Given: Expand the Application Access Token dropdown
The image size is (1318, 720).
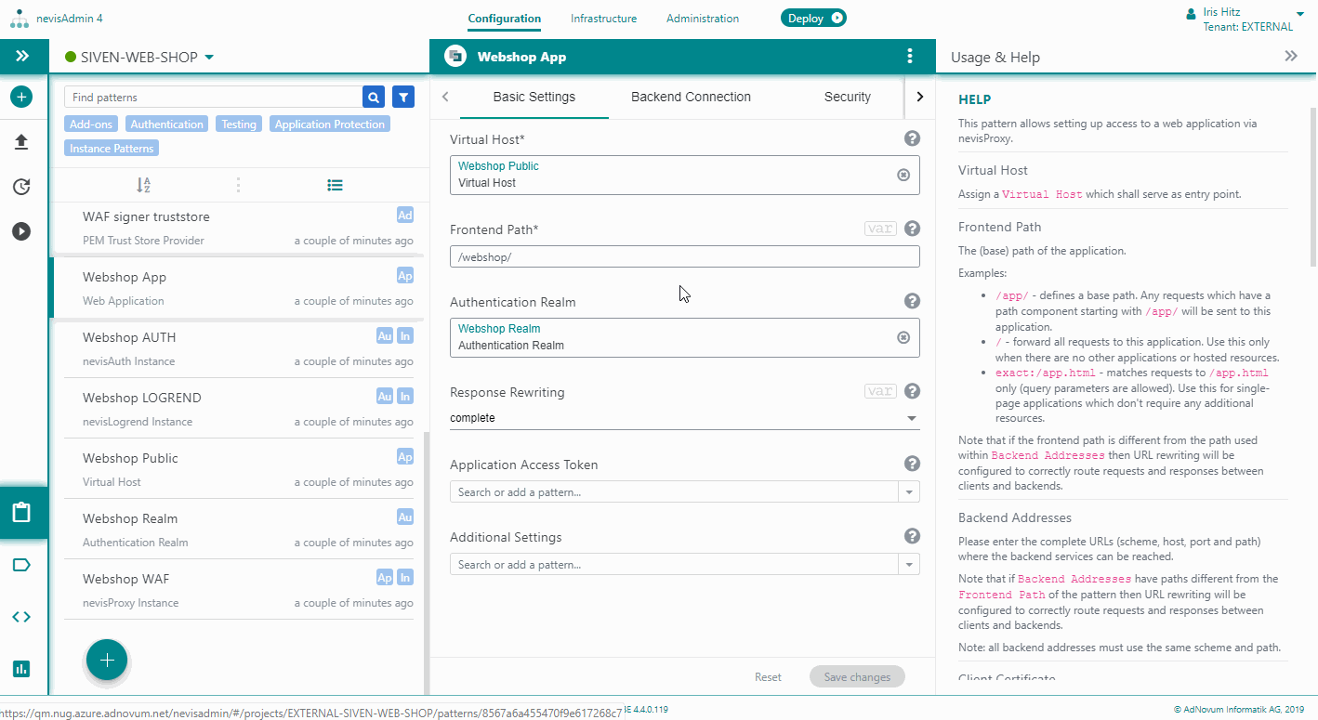Looking at the screenshot, I should tap(908, 491).
